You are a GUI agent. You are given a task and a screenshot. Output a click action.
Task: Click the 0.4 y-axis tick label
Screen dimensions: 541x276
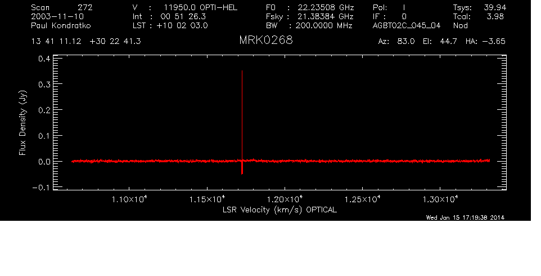44,59
